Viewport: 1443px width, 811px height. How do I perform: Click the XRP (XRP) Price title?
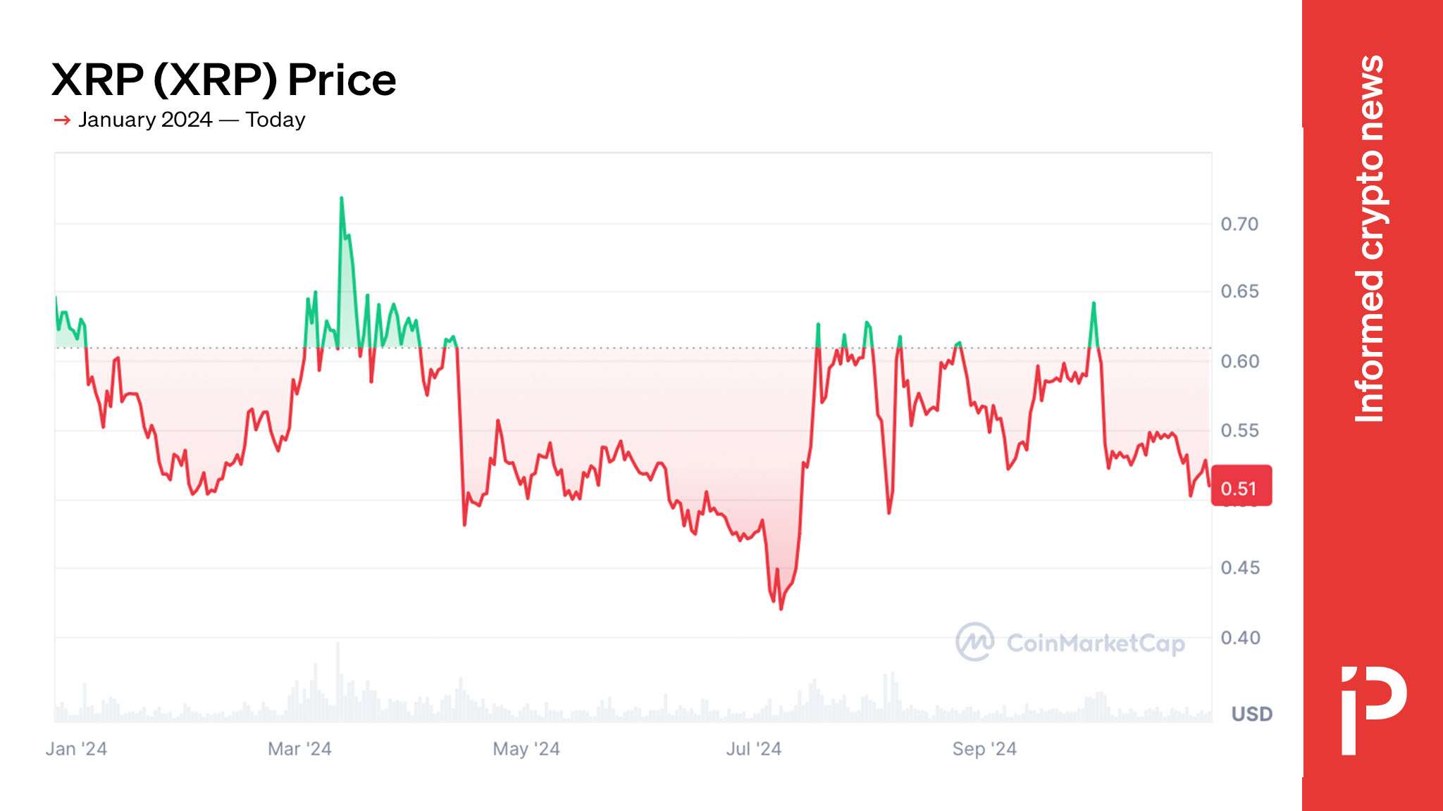[x=224, y=80]
